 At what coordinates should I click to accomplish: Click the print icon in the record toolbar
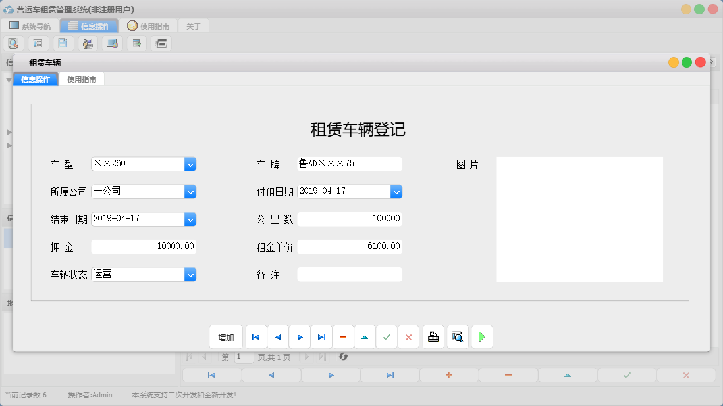coord(433,336)
